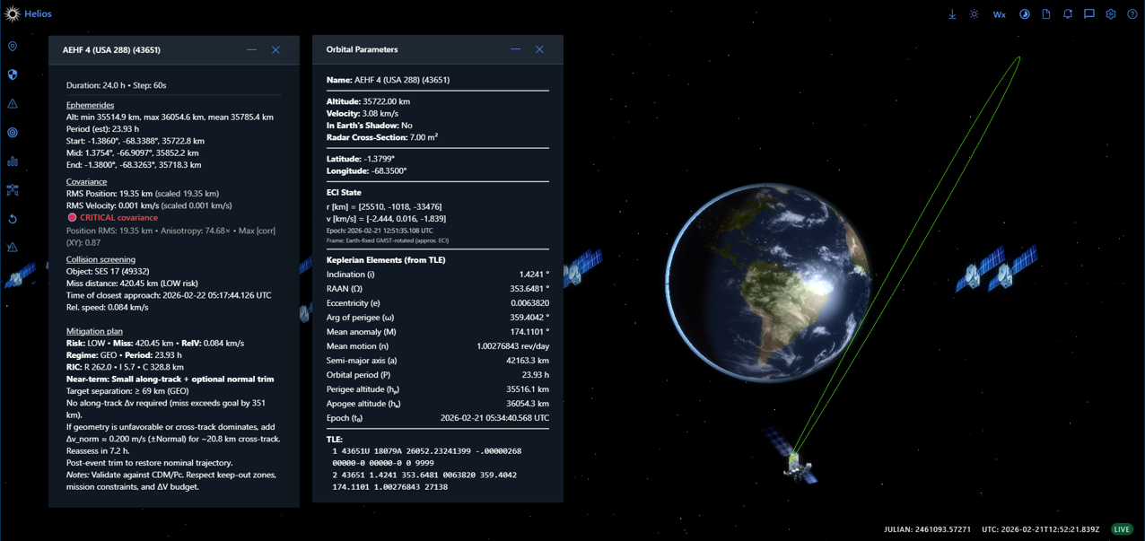Close the AEHF 4 analysis panel
The image size is (1145, 541).
pyautogui.click(x=275, y=49)
